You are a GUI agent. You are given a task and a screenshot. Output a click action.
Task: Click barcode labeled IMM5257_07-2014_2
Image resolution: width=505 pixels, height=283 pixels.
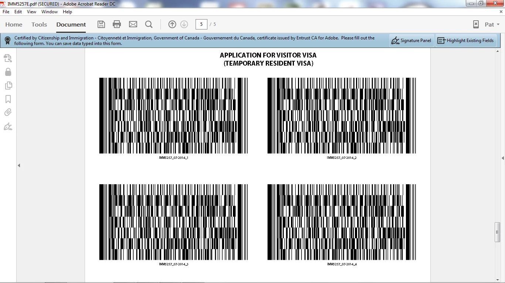coord(342,115)
